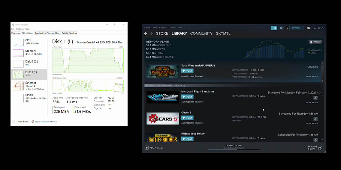The height and width of the screenshot is (170, 341).
Task: Go to the Steam STORE section
Action: (x=162, y=34)
